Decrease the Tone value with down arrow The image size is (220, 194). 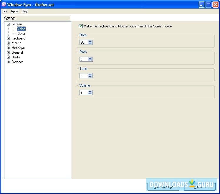90,77
